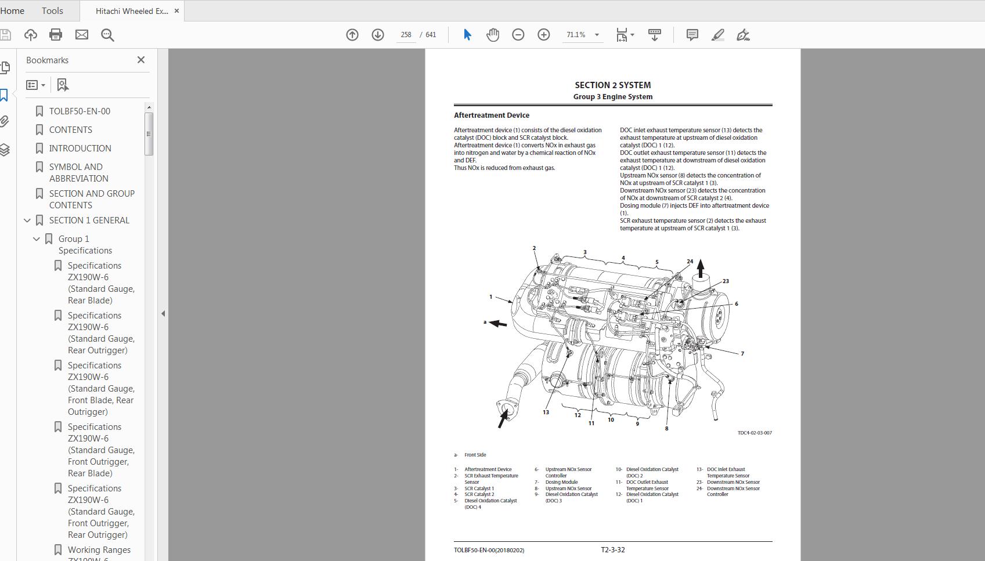Click the aftertreatment device diagram
985x561 pixels.
coord(614,338)
